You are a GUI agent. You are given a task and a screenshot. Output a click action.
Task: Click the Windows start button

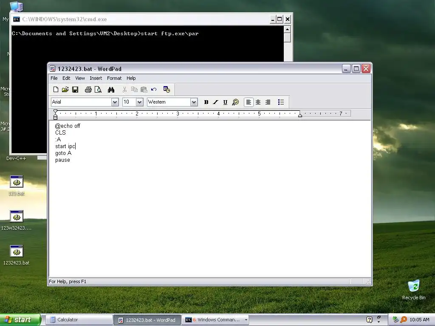(20, 320)
